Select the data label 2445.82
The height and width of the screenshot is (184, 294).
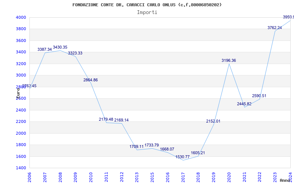244,104
